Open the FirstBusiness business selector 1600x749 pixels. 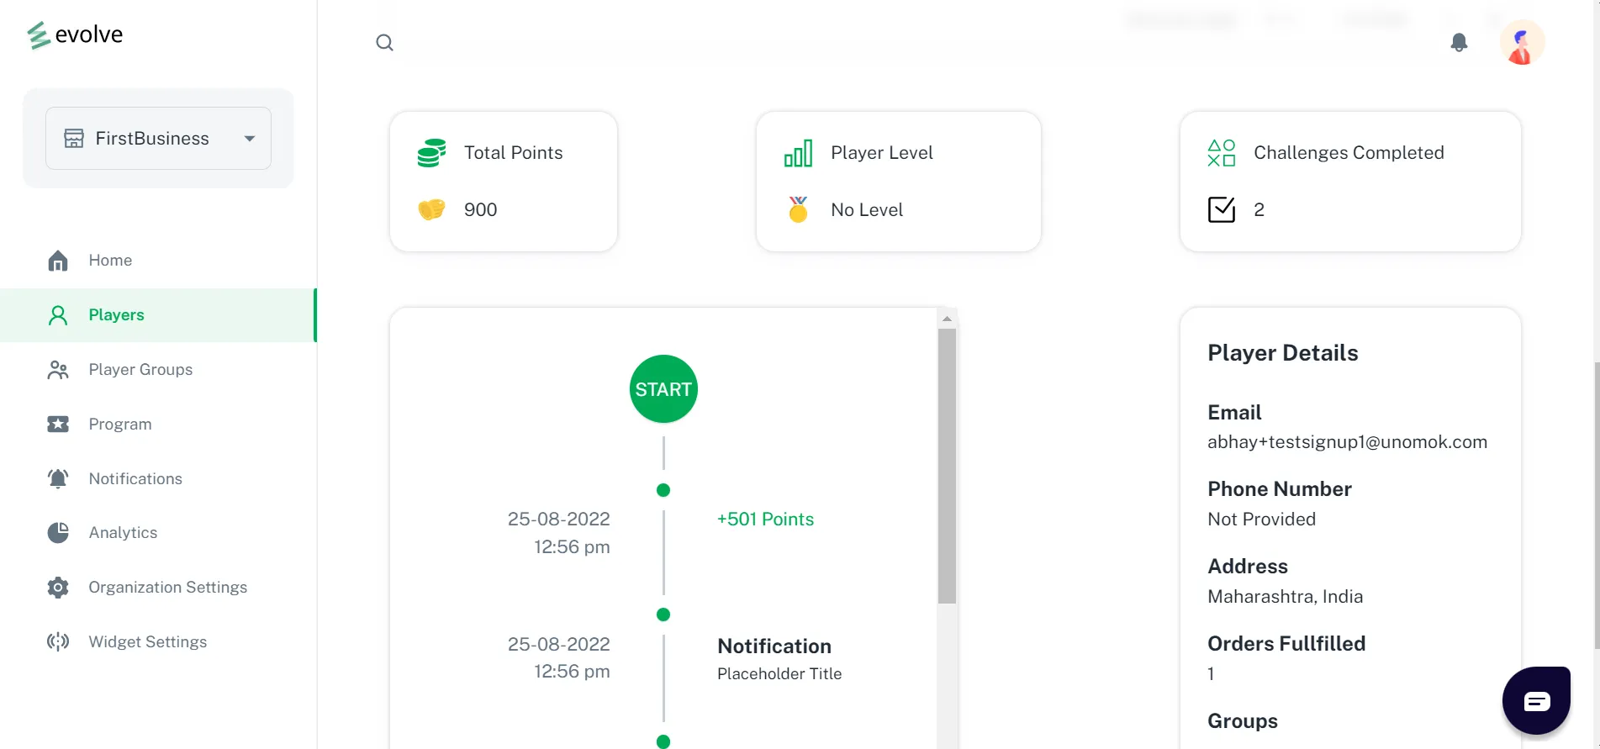(151, 139)
